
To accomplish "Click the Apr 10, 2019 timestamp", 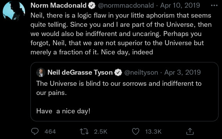I will (180, 5).
